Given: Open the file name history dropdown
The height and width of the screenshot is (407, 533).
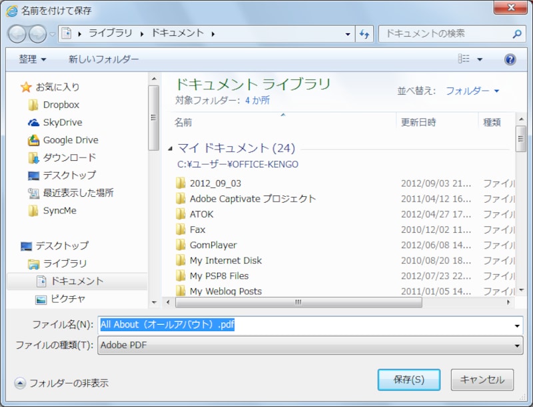Looking at the screenshot, I should click(x=519, y=325).
